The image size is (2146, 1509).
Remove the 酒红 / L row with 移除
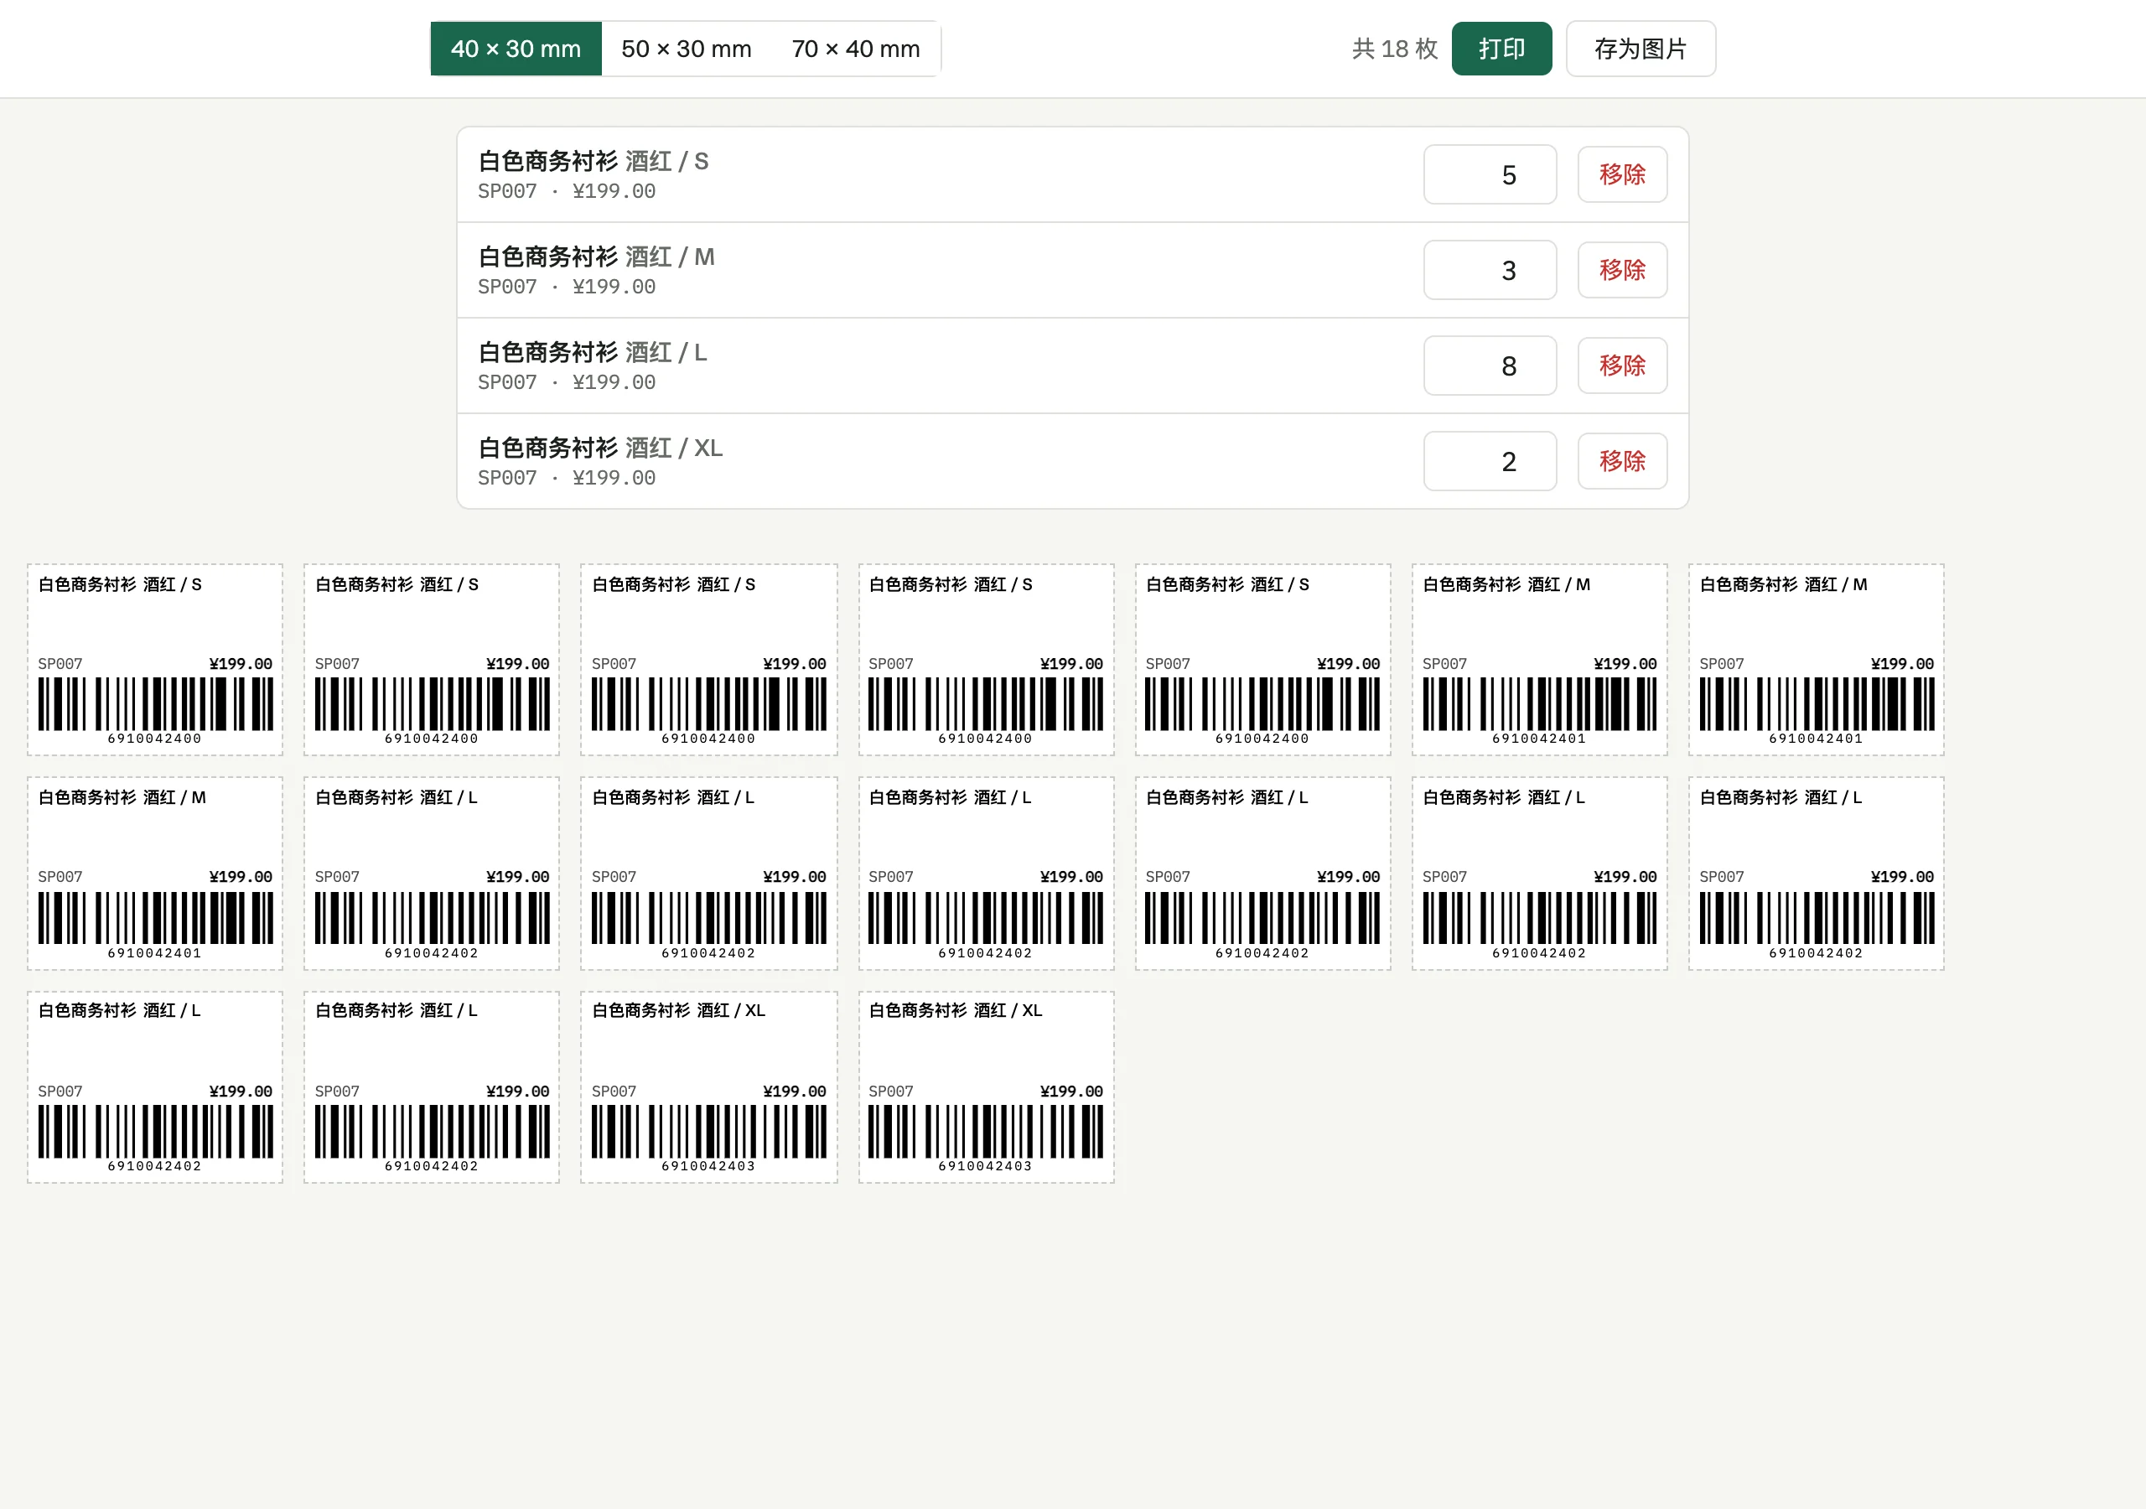pyautogui.click(x=1621, y=366)
